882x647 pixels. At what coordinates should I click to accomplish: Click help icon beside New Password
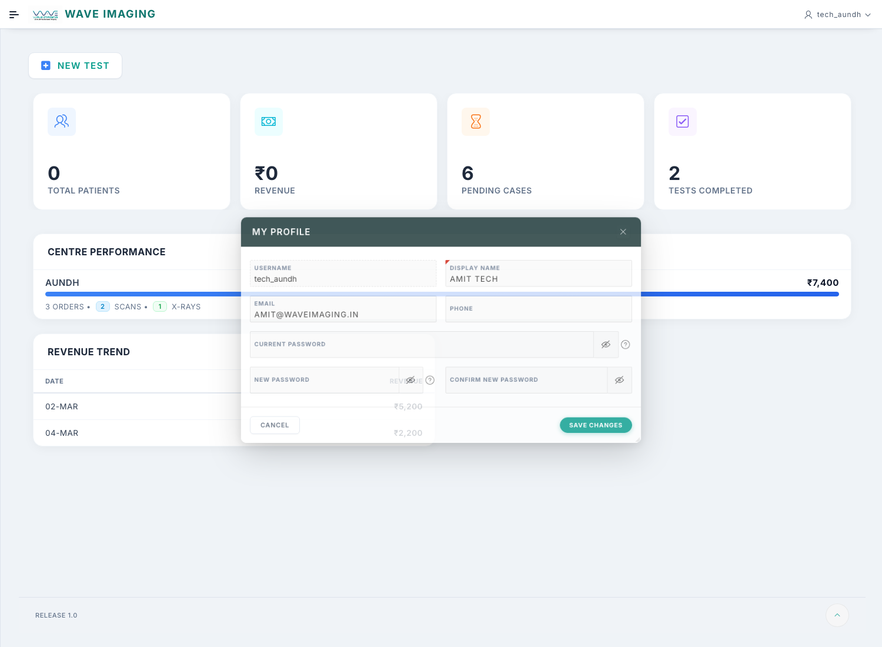(430, 381)
